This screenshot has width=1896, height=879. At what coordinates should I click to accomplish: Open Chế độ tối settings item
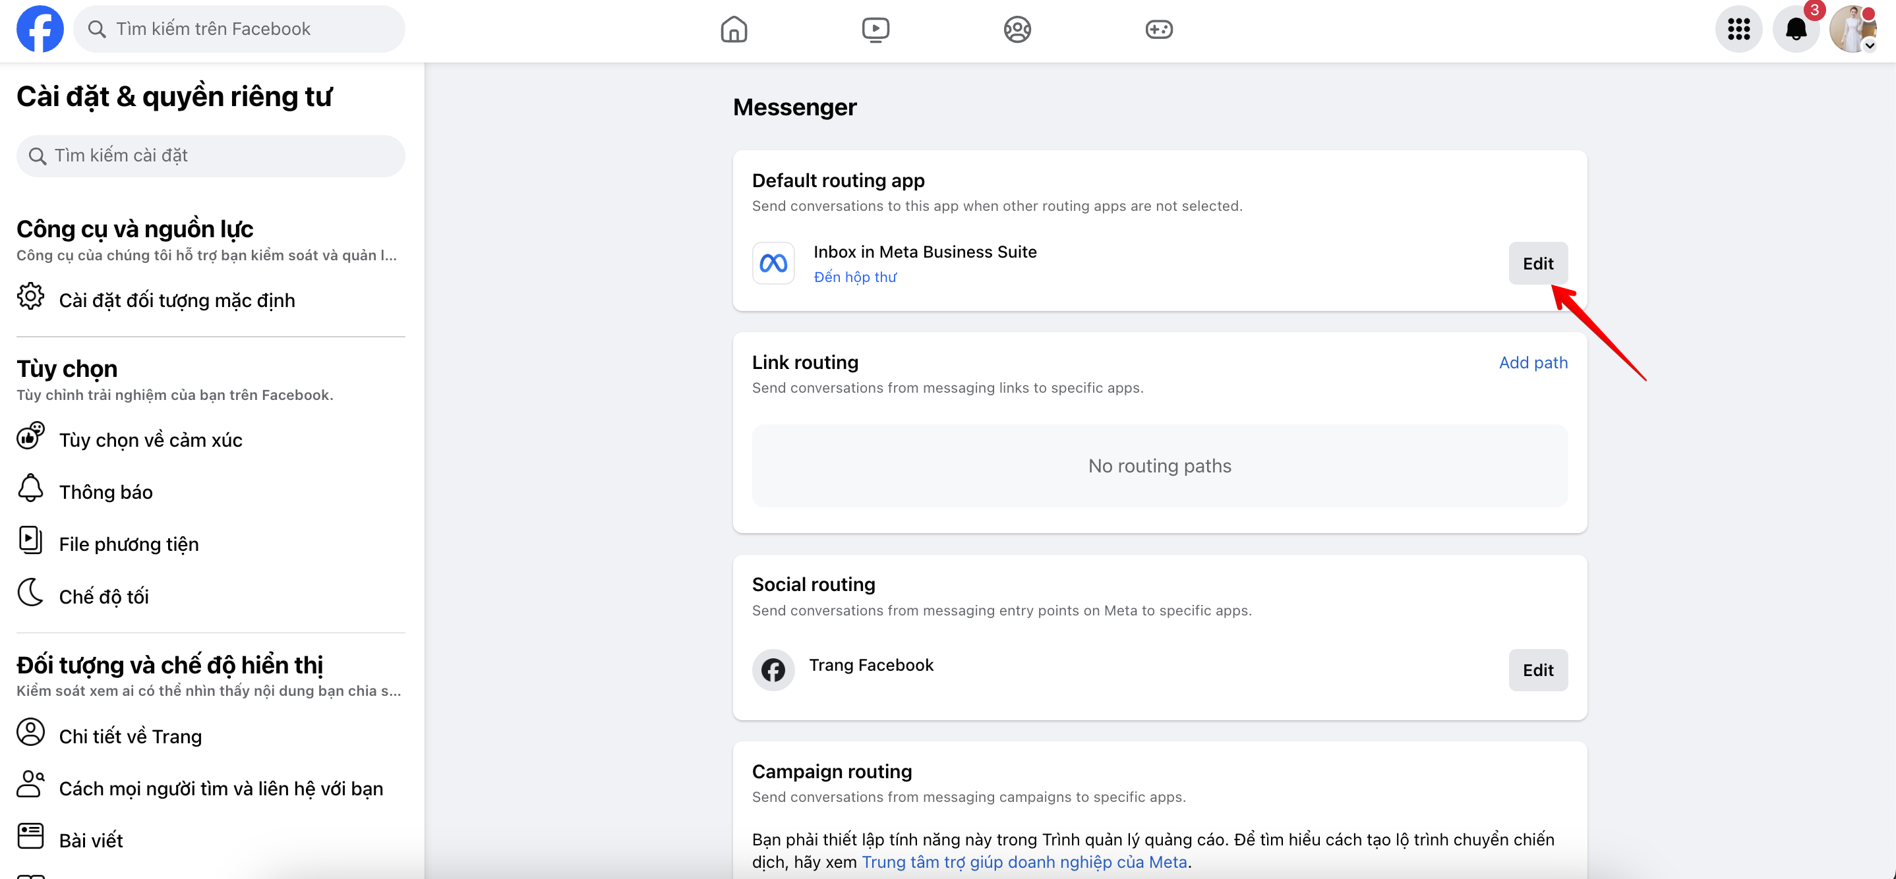(103, 596)
